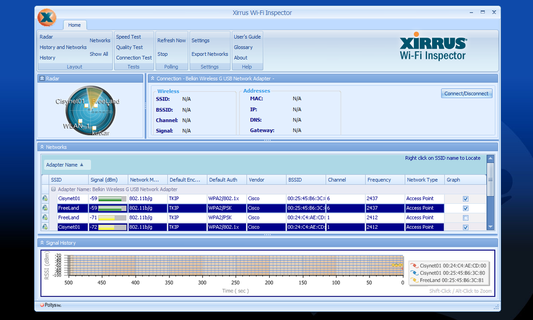Click network icon beside FreeLand -59 row
The width and height of the screenshot is (533, 320).
coord(45,208)
